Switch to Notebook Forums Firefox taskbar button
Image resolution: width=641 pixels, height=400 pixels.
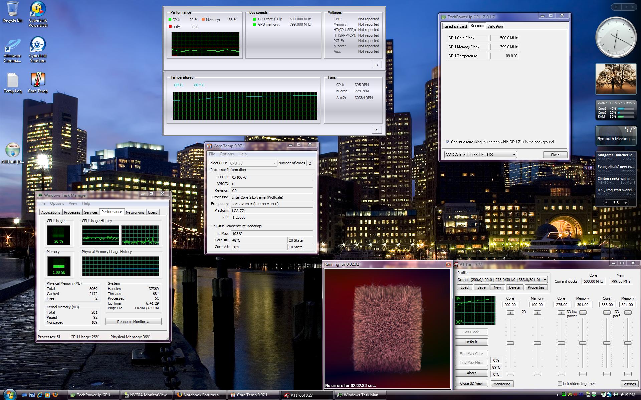tap(201, 395)
